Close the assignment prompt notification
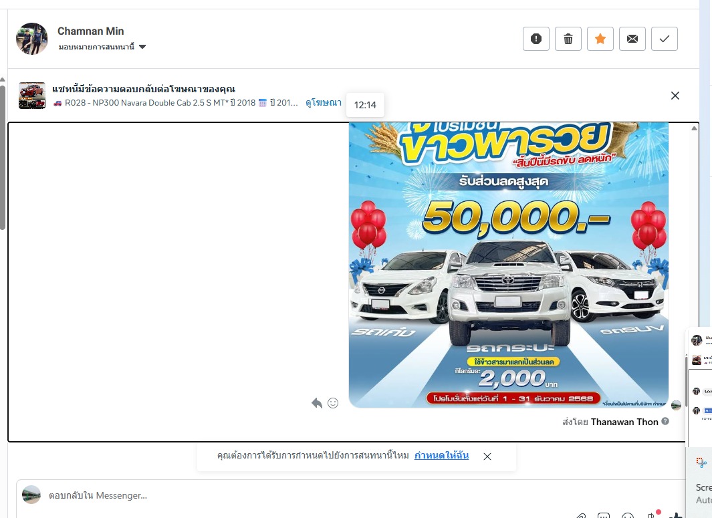Viewport: 712px width, 518px height. [x=487, y=457]
